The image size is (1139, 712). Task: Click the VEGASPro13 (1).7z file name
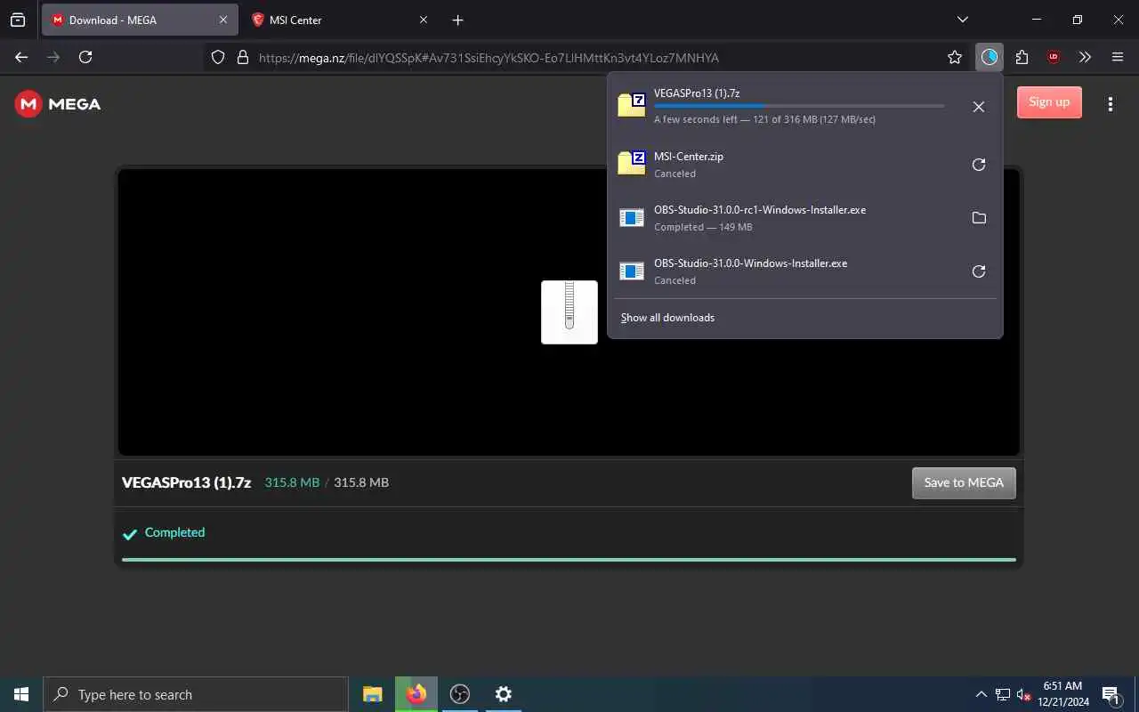186,482
